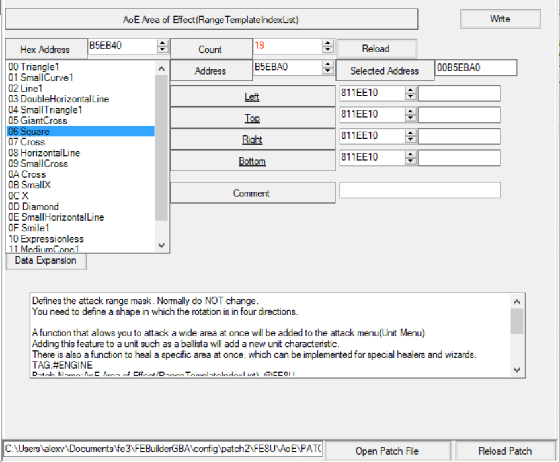Select 07 Cross in the list
This screenshot has width=560, height=462.
tap(81, 142)
